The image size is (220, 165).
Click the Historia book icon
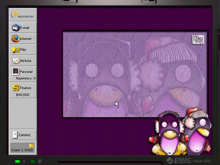coord(15,61)
